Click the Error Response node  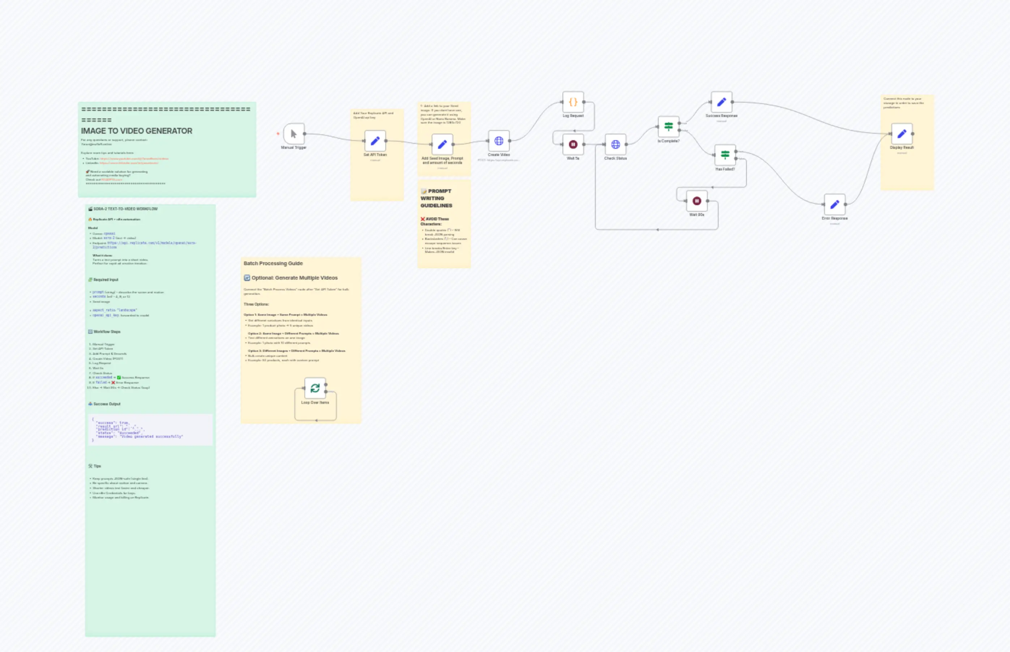834,204
